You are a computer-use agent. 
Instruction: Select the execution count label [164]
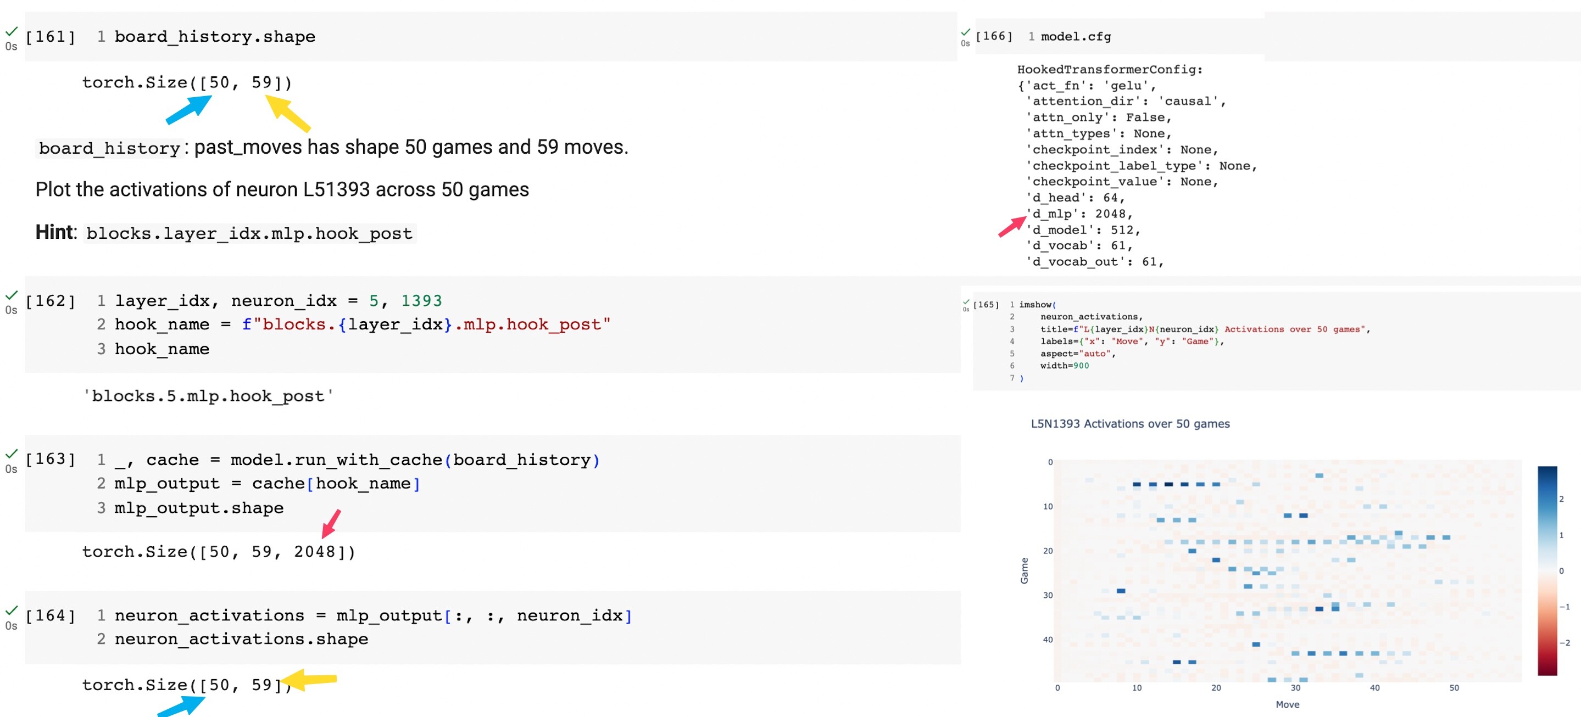[x=51, y=616]
